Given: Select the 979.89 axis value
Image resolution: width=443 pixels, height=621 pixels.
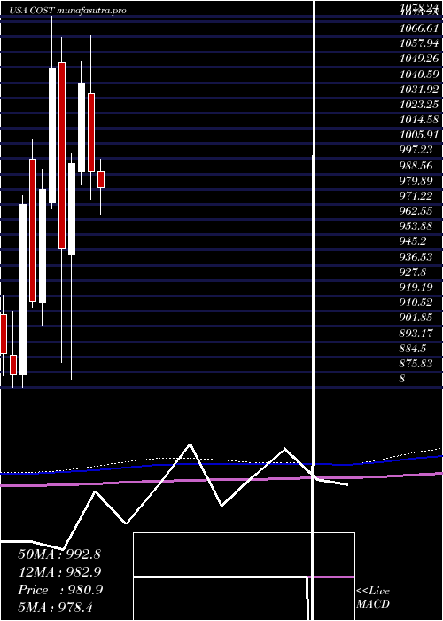Looking at the screenshot, I should [x=416, y=180].
